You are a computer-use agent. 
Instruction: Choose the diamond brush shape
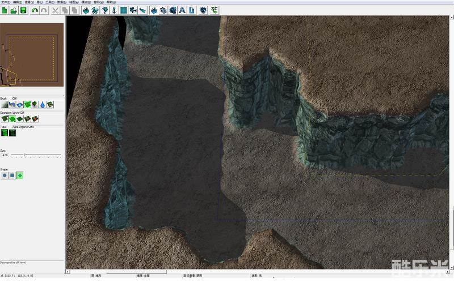[20, 175]
